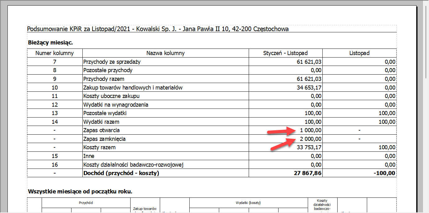Click the 34 653,17 purchase value
The image size is (429, 213).
pos(309,87)
